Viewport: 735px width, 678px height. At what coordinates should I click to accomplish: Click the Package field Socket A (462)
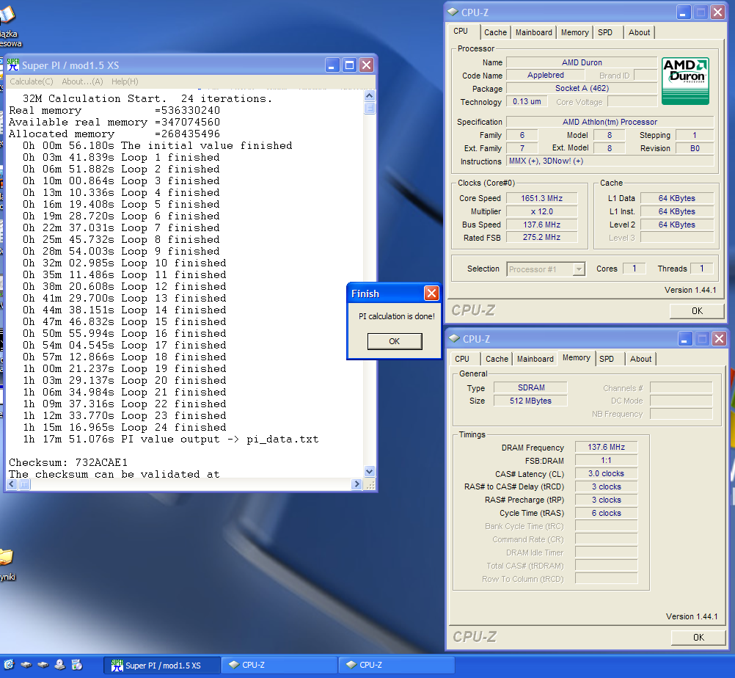click(582, 88)
